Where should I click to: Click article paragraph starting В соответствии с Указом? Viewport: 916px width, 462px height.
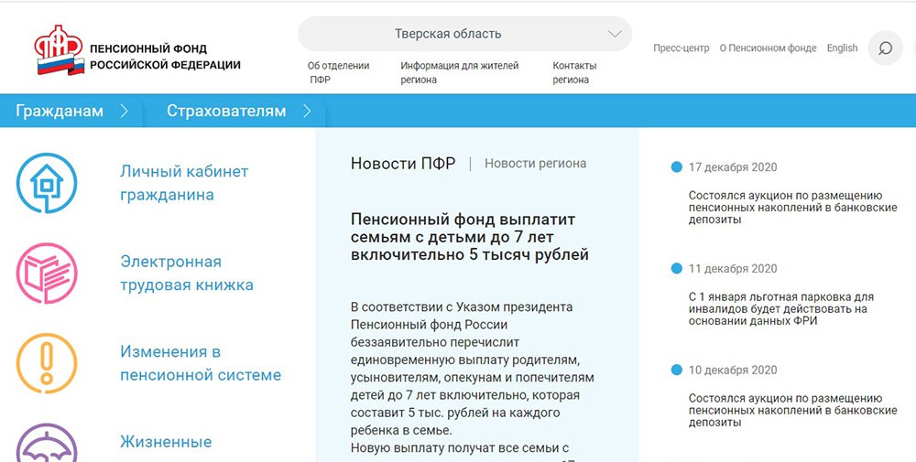(472, 369)
